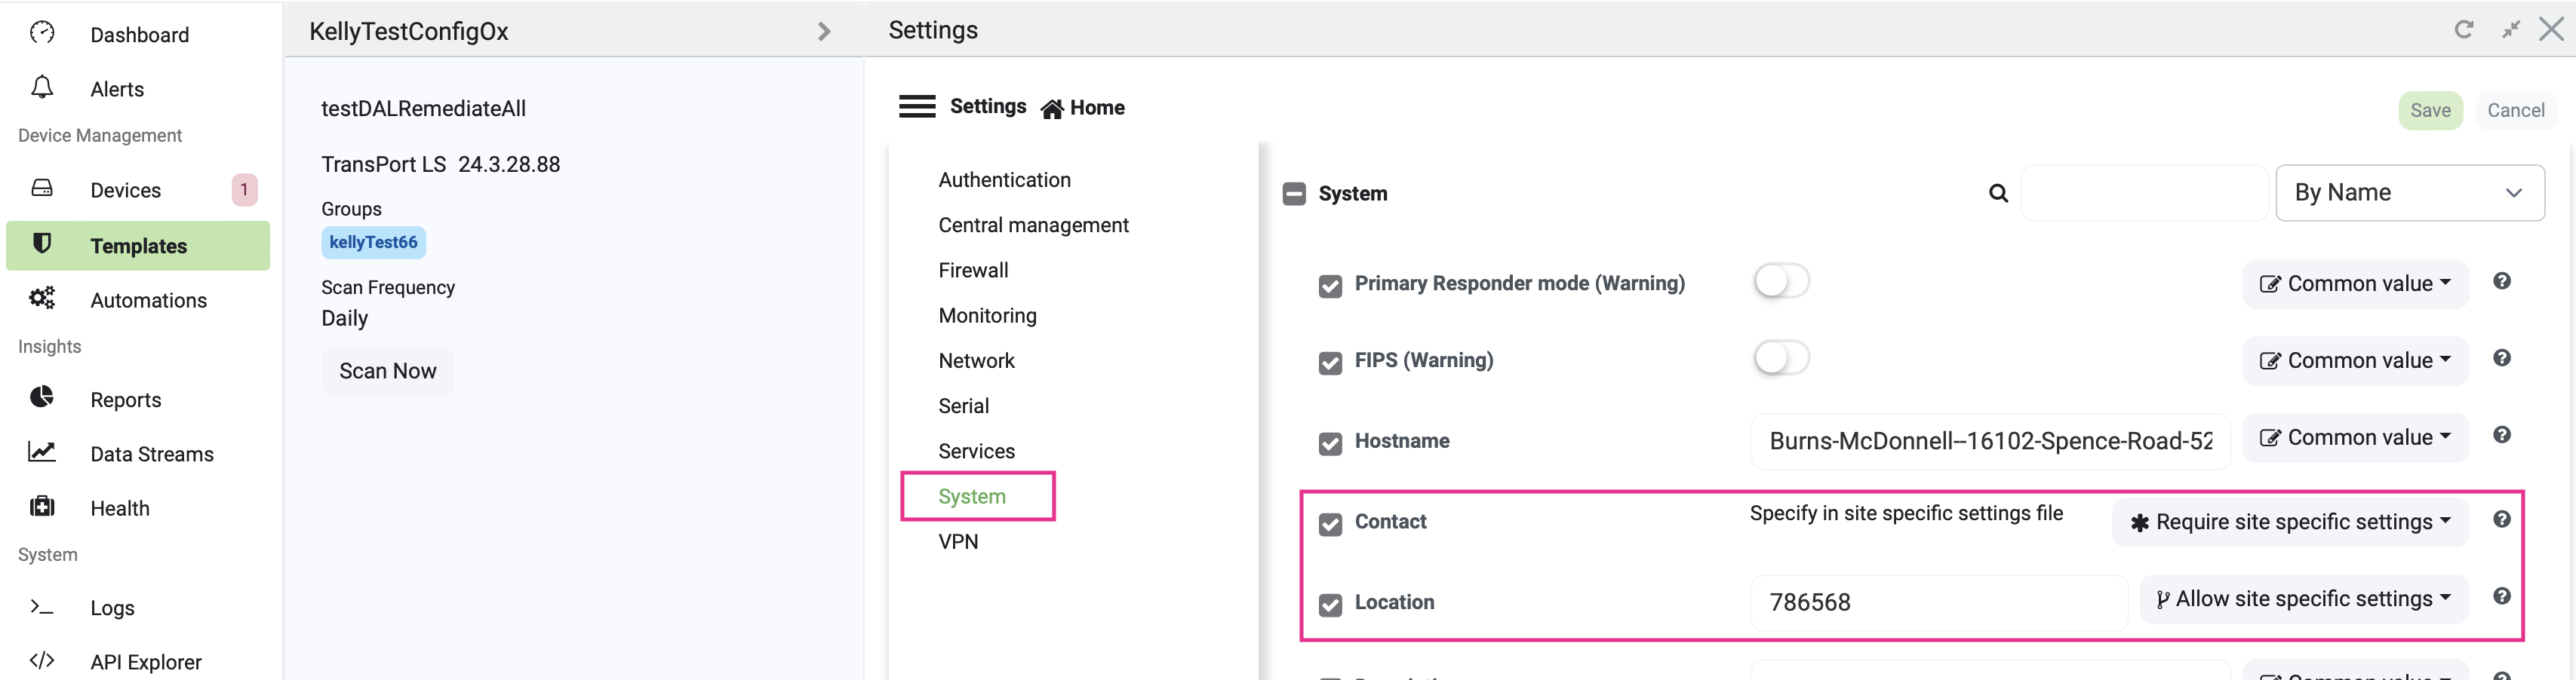Open help for Primary Responder mode
The width and height of the screenshot is (2576, 680).
tap(2501, 282)
